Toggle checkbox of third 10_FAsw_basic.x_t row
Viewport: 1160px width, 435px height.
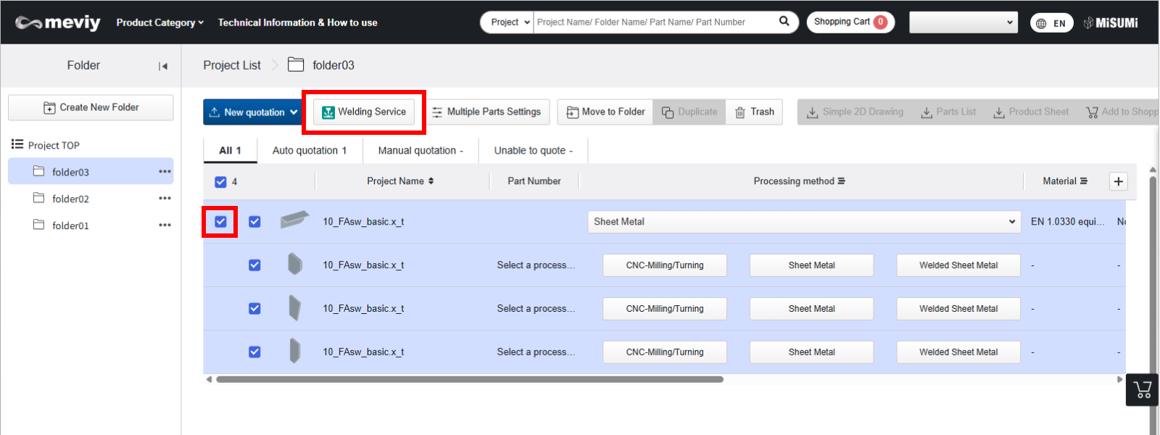tap(254, 309)
